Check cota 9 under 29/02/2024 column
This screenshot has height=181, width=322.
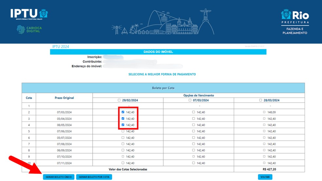click(x=123, y=156)
